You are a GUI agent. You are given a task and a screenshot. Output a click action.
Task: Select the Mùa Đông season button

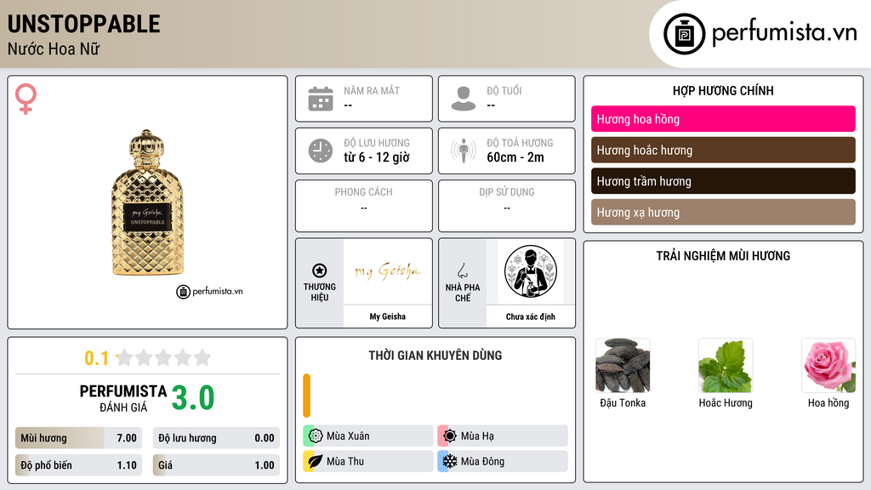(503, 461)
